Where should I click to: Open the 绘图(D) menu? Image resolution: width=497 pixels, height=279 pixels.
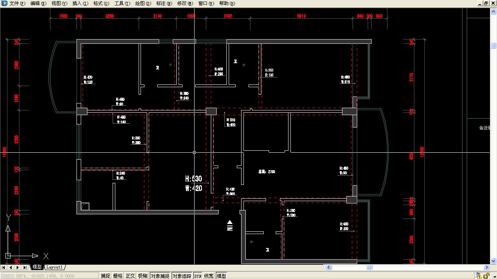click(143, 3)
